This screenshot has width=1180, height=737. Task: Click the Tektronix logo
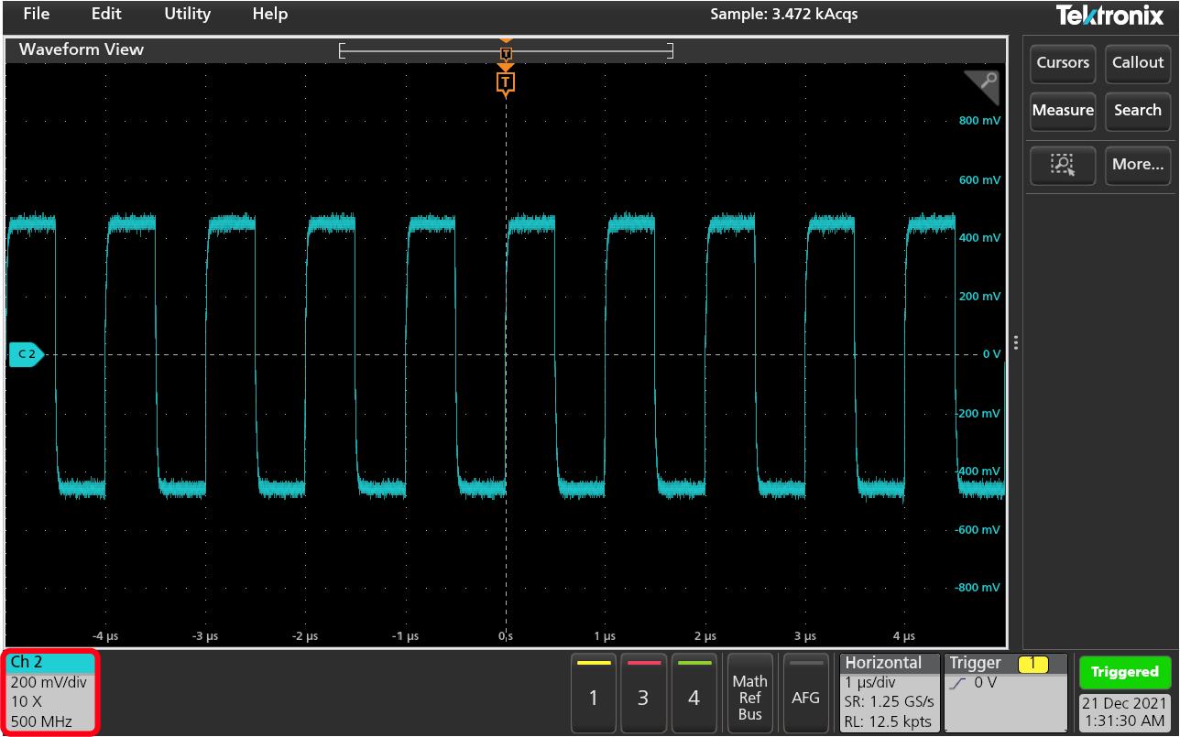(1109, 16)
